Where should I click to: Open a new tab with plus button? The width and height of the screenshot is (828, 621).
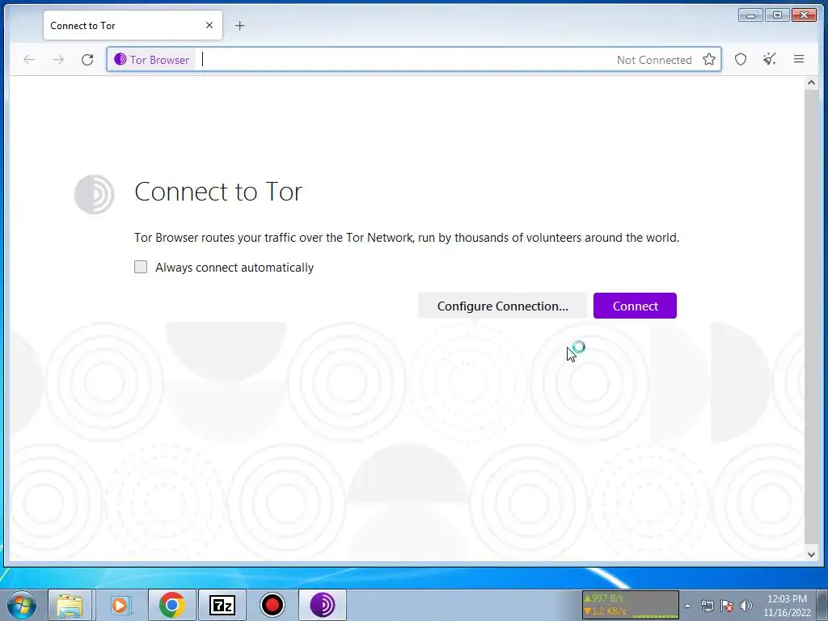point(239,25)
